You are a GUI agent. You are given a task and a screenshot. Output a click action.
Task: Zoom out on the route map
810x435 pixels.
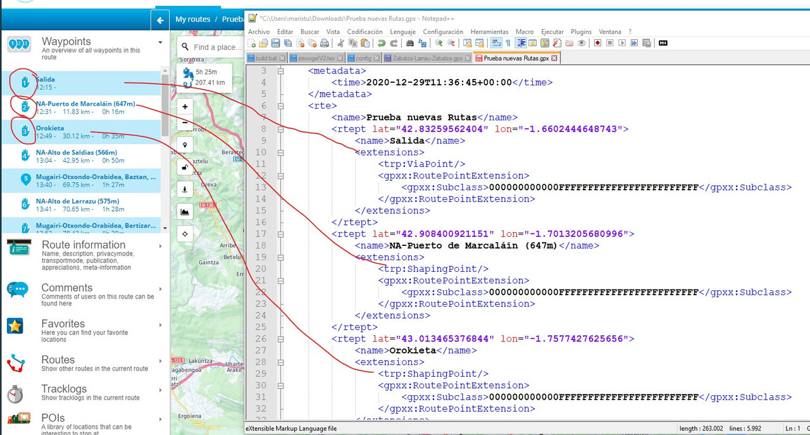point(185,123)
